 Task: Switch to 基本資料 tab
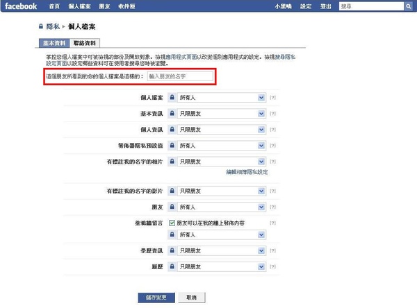[54, 43]
